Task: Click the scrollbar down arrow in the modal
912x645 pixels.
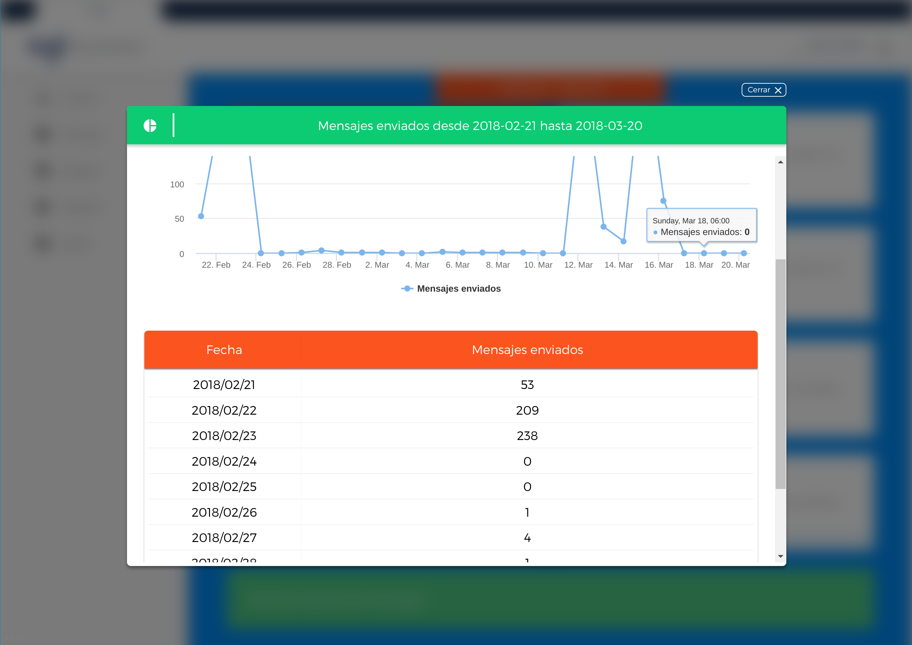Action: click(781, 556)
